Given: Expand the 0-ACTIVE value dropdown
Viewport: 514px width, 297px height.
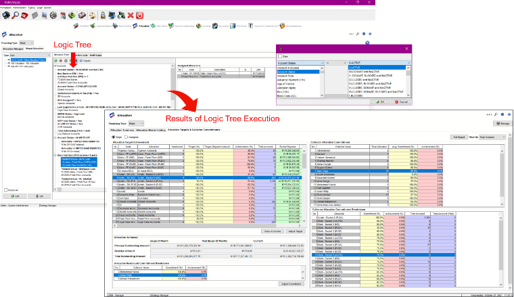Looking at the screenshot, I should coord(379,63).
